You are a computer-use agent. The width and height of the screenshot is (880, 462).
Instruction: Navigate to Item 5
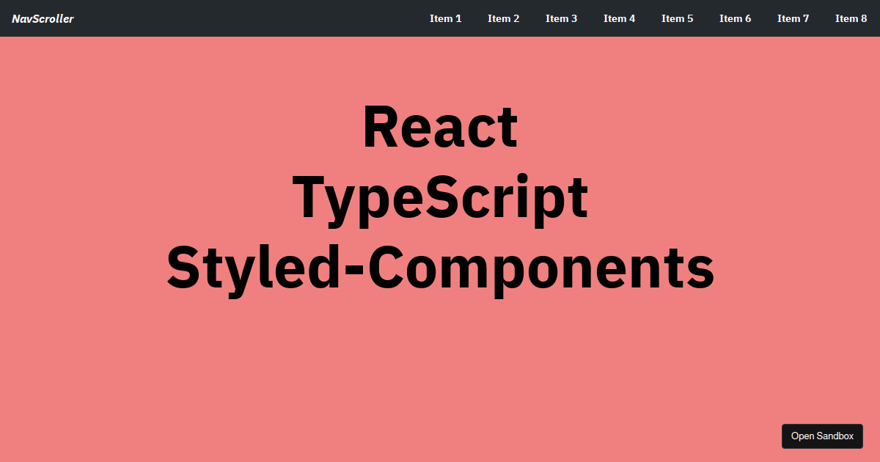[x=677, y=18]
